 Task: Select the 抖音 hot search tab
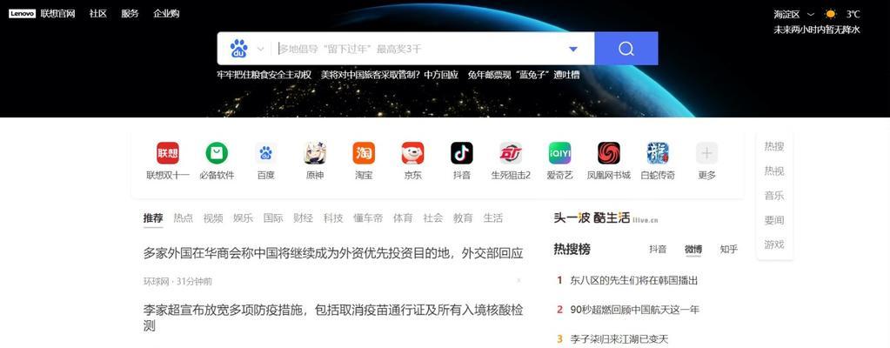tap(658, 249)
